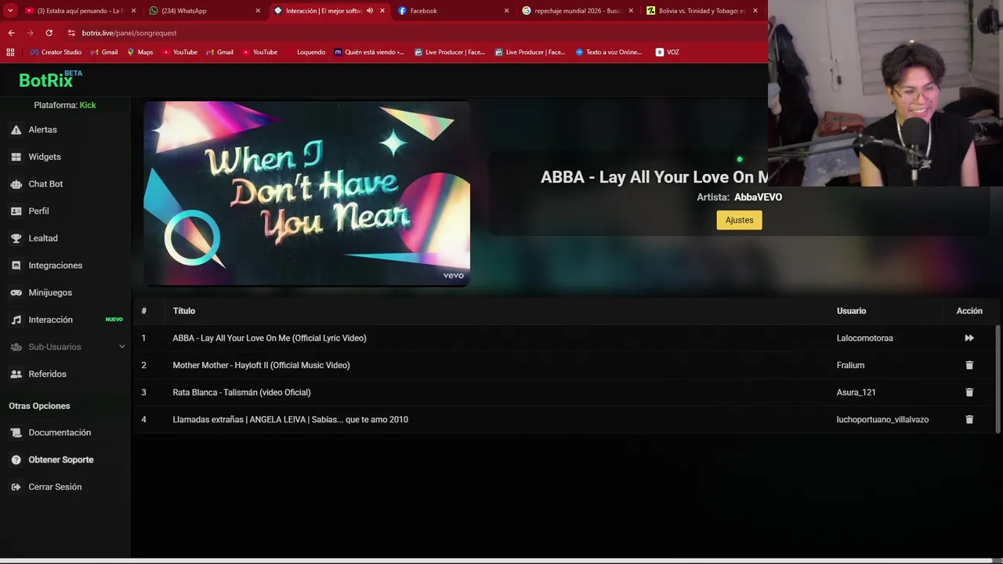The image size is (1003, 564).
Task: Mute the Interacción tab audio icon
Action: pyautogui.click(x=370, y=11)
